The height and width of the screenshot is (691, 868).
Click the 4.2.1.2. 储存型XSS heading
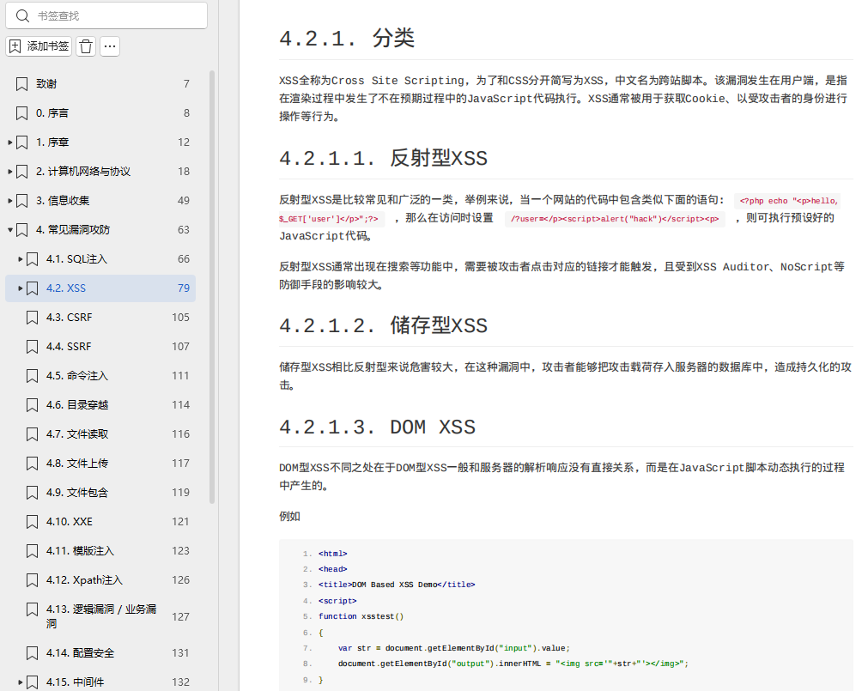(383, 326)
